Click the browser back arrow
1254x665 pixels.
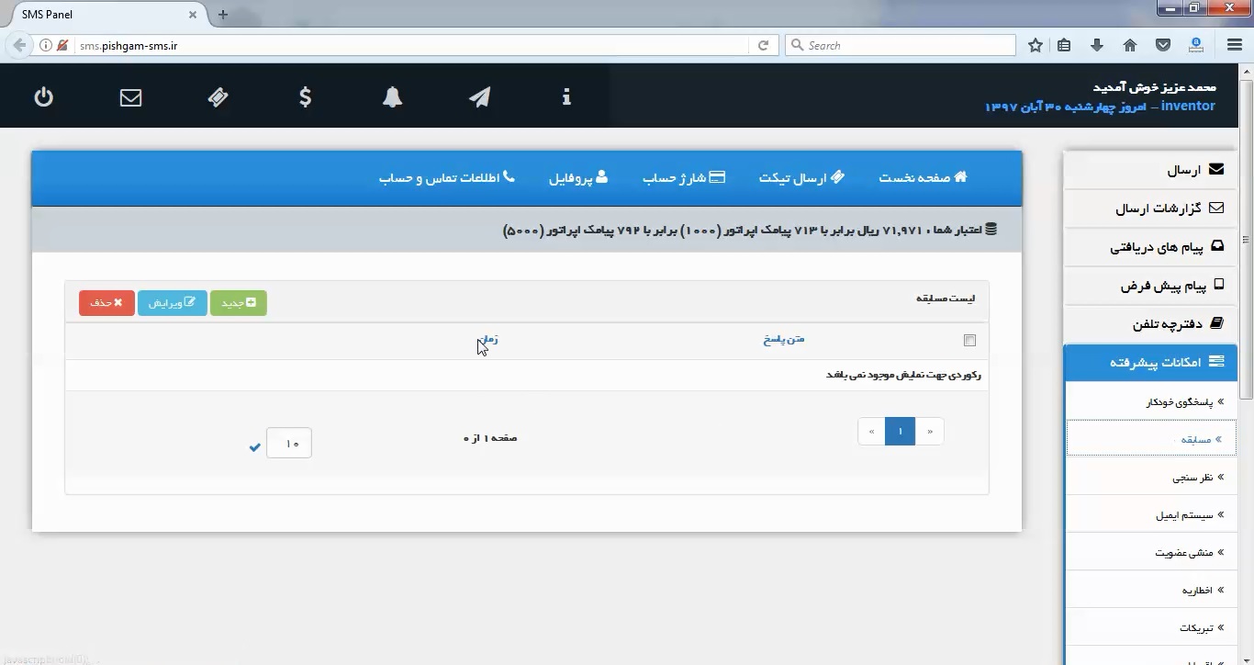[x=19, y=45]
